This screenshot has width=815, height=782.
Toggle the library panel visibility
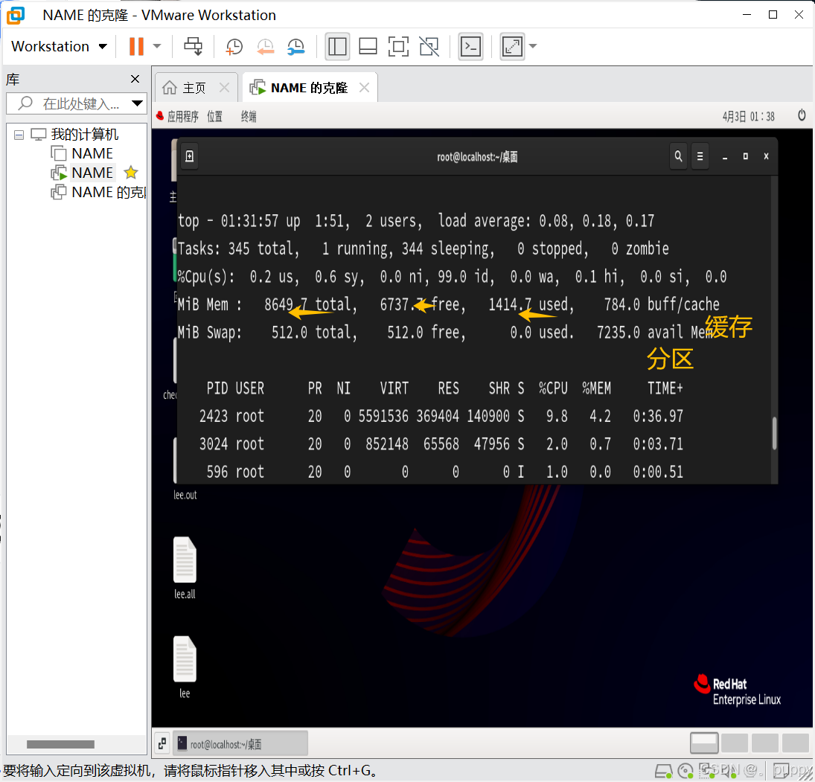pyautogui.click(x=337, y=46)
